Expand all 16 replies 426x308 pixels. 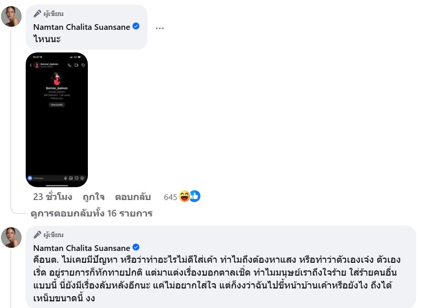click(91, 213)
